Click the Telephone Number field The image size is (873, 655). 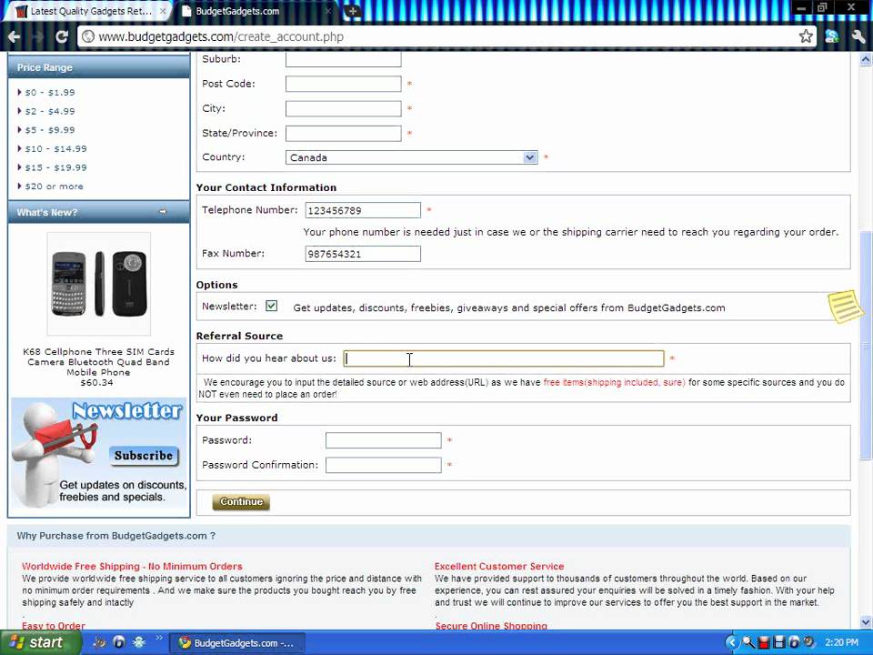pos(363,210)
